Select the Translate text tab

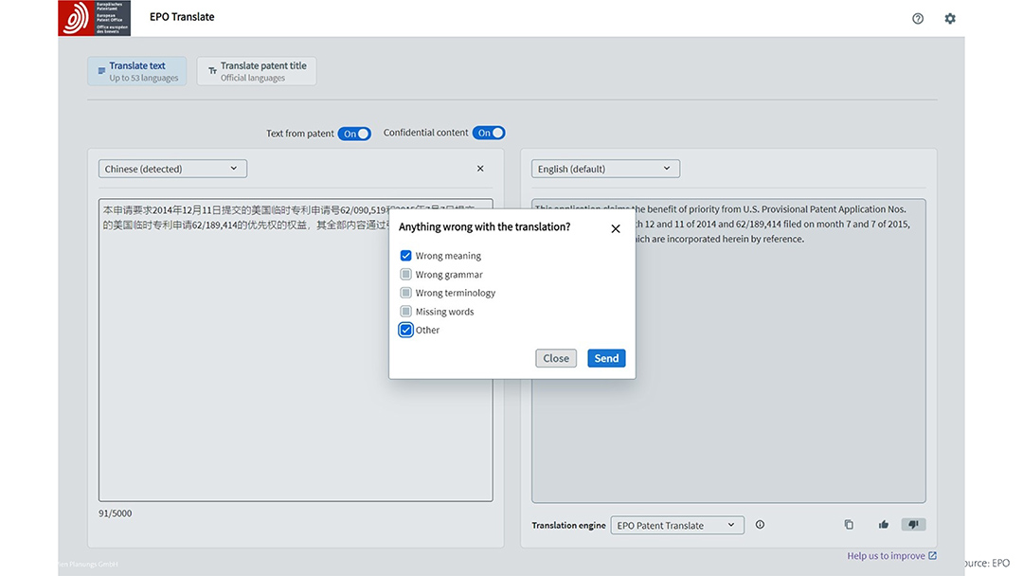(x=136, y=71)
